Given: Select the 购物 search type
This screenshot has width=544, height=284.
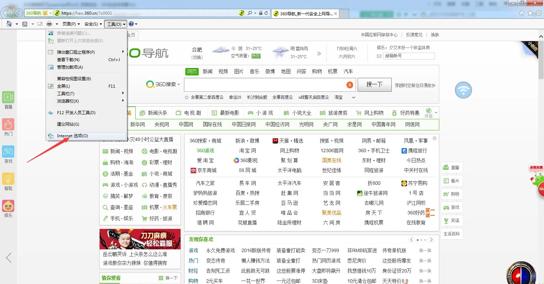Looking at the screenshot, I should (x=317, y=71).
